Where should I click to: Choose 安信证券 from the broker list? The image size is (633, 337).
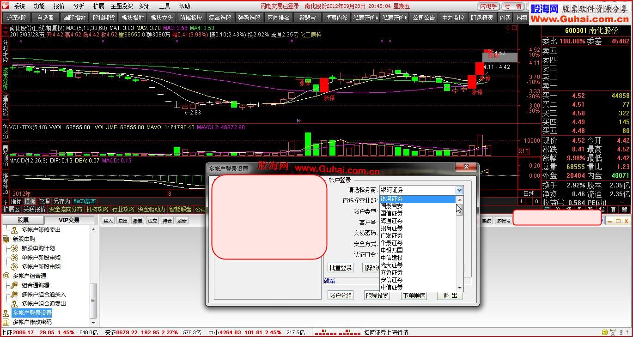pyautogui.click(x=391, y=280)
